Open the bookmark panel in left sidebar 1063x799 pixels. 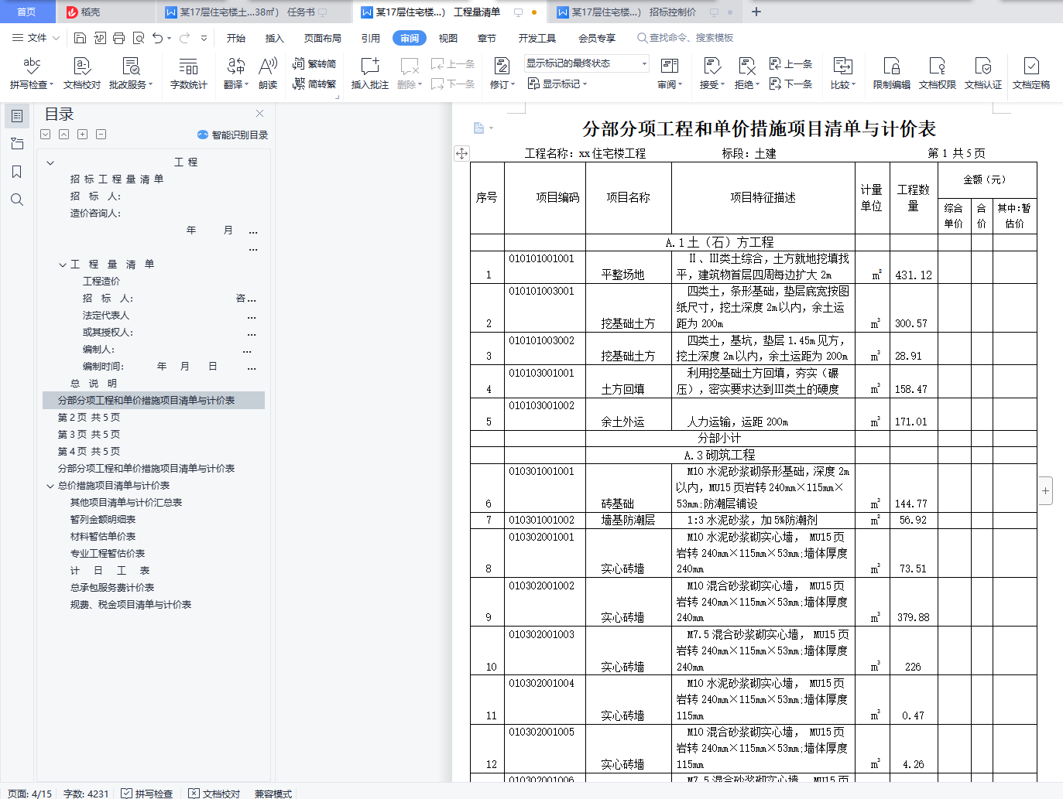pyautogui.click(x=17, y=172)
